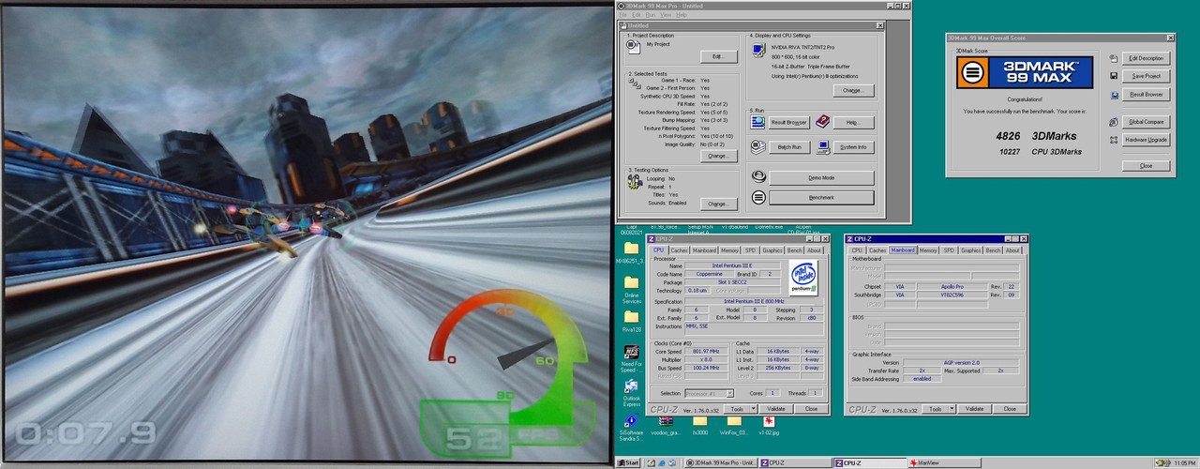Open the Edit menu in 3DMark
The image size is (1200, 469).
point(637,15)
